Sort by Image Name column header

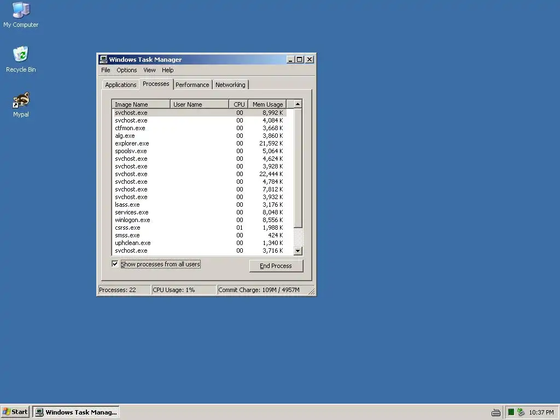click(x=141, y=104)
